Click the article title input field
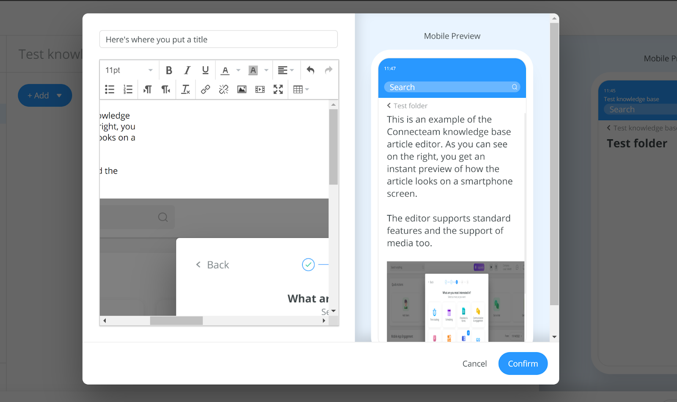Screen dimensions: 677x402 pos(218,39)
